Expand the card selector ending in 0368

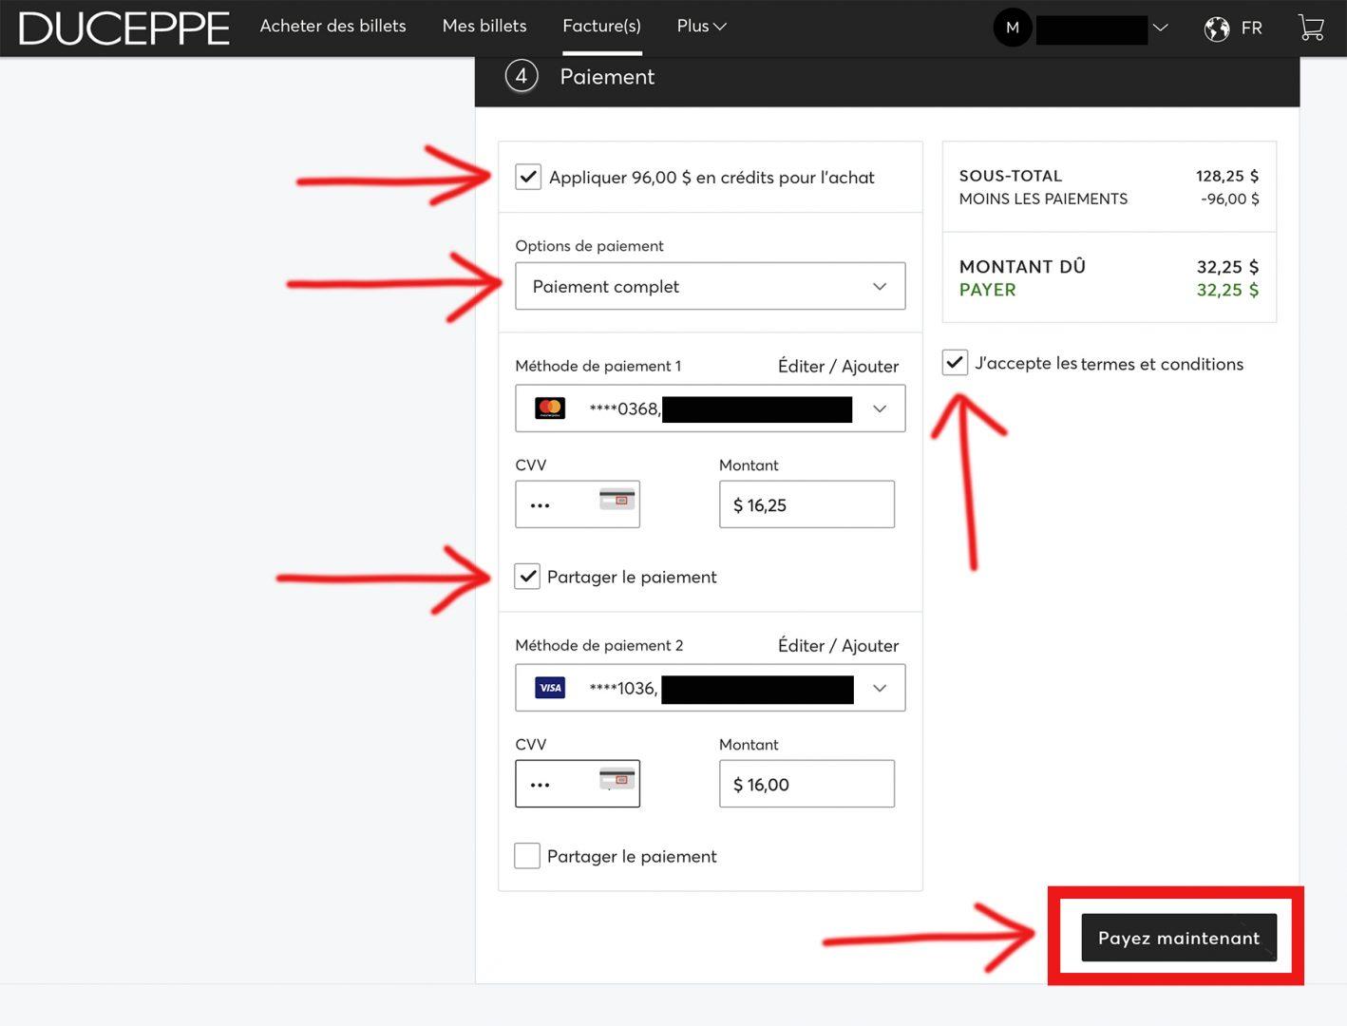pyautogui.click(x=879, y=408)
